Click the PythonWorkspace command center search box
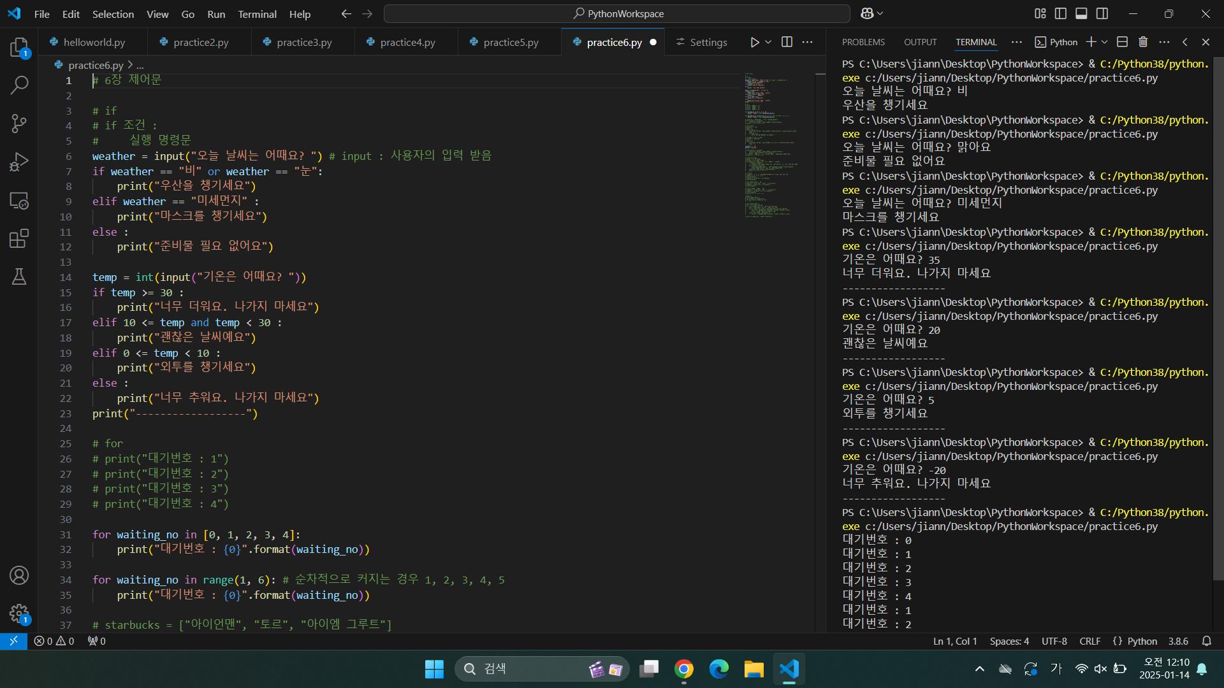 pos(617,13)
